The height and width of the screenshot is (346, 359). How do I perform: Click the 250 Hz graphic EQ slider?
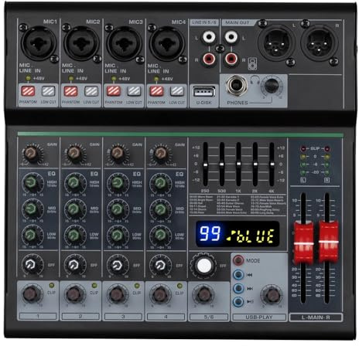tap(205, 165)
